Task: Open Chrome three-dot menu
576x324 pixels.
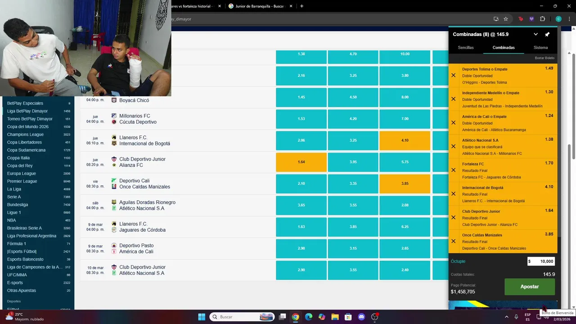Action: pyautogui.click(x=569, y=19)
